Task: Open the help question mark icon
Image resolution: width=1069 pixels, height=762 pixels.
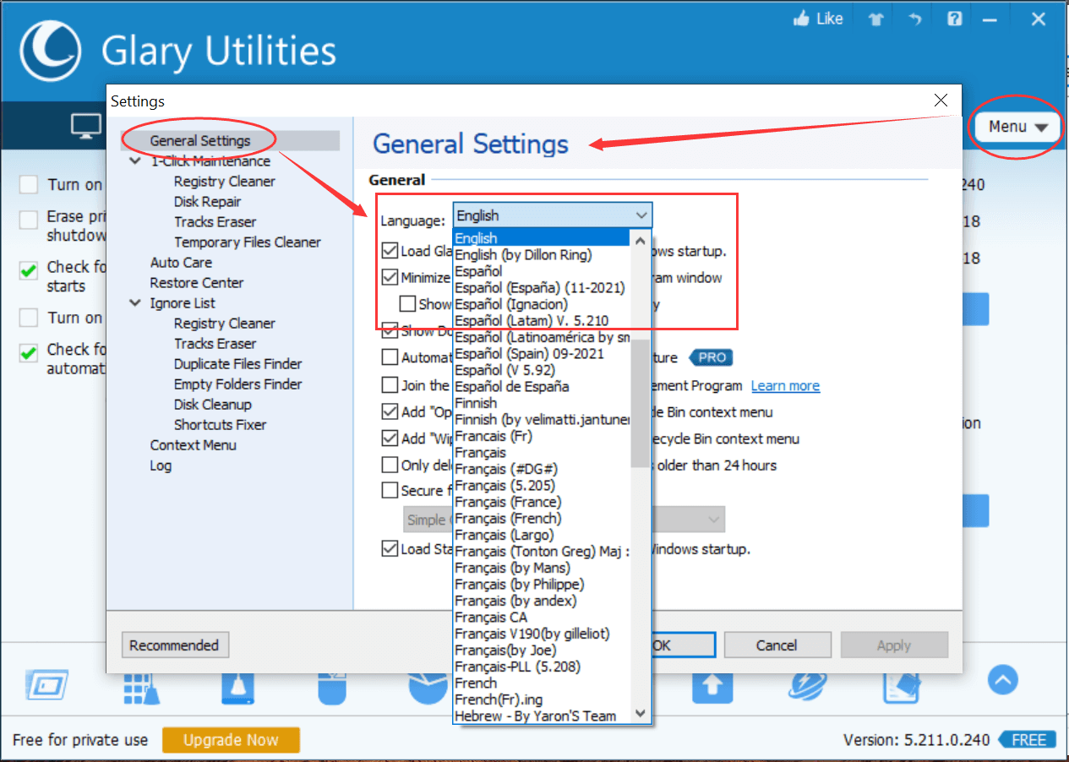Action: [954, 19]
